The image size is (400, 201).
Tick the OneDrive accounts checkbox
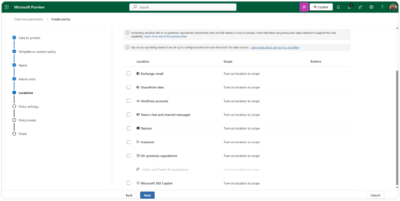click(128, 101)
